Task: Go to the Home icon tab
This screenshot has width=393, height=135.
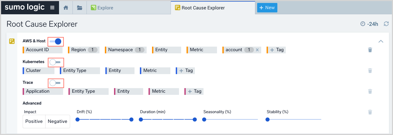Action: [x=66, y=8]
